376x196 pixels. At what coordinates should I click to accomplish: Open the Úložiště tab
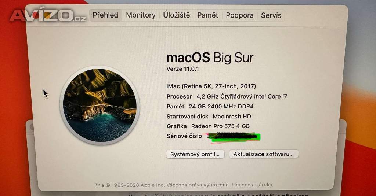click(176, 15)
